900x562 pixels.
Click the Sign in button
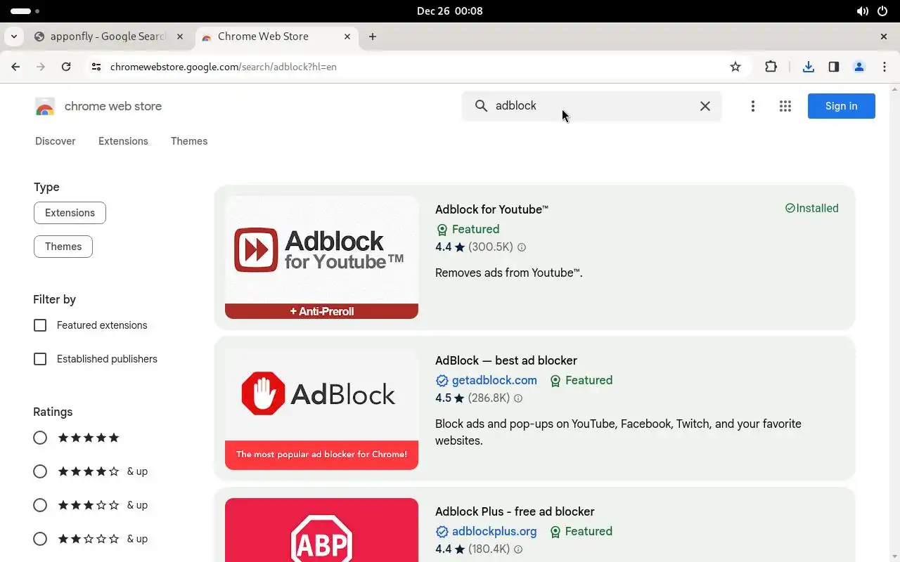click(x=841, y=106)
